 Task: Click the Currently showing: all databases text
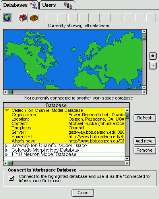79,25
